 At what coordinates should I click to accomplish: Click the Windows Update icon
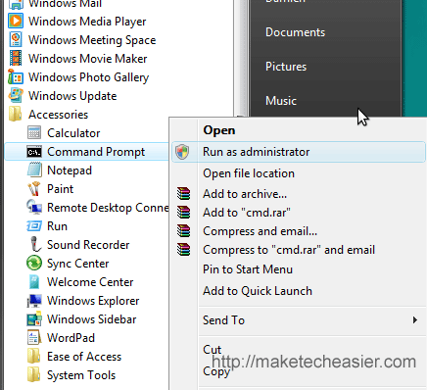click(16, 95)
